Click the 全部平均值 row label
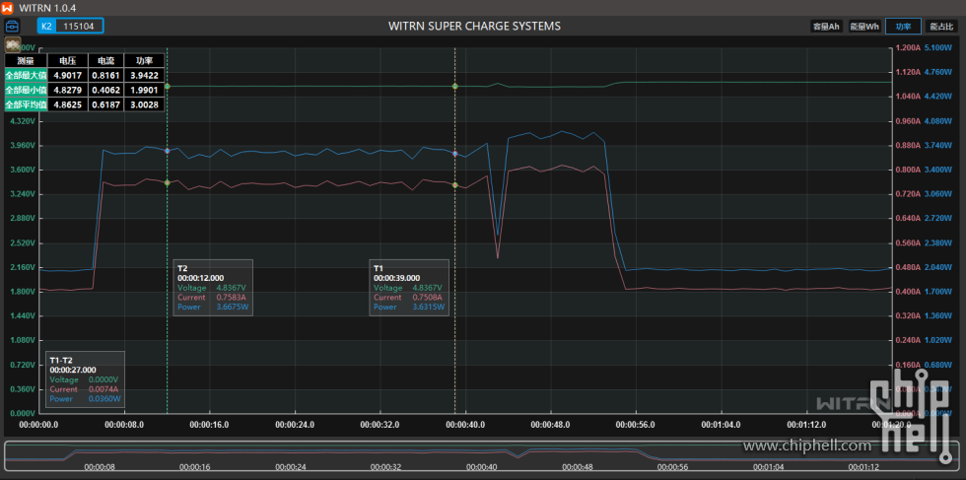The height and width of the screenshot is (480, 966). (26, 104)
